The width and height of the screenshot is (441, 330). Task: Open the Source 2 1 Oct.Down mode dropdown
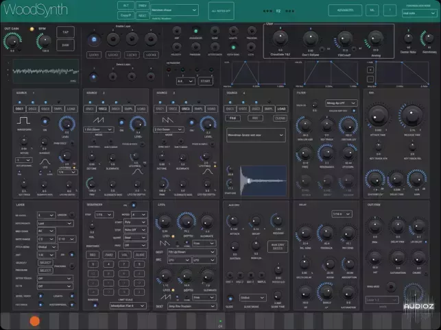[x=99, y=129]
